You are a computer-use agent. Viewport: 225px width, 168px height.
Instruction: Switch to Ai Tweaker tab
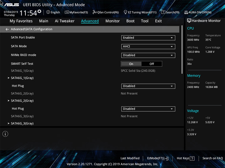point(65,21)
